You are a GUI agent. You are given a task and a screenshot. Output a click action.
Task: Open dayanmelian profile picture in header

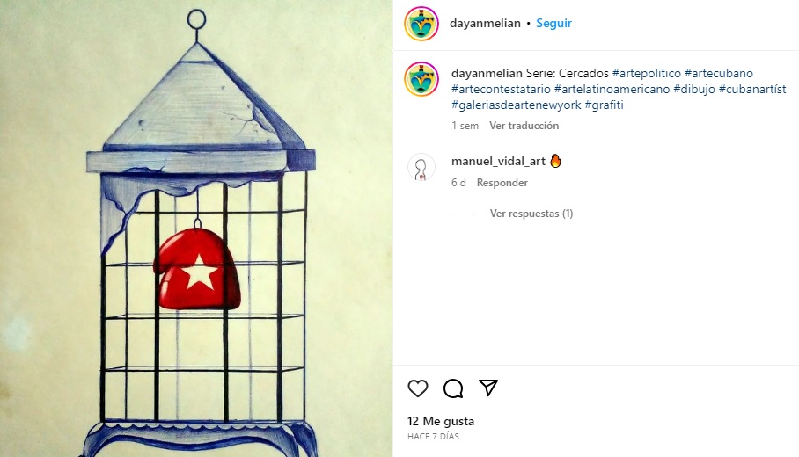click(421, 24)
